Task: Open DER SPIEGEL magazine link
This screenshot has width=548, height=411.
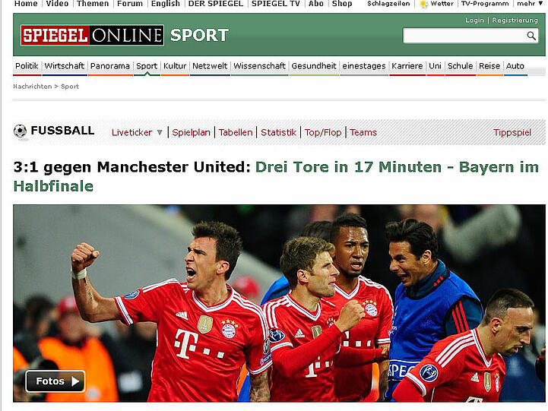Action: coord(216,4)
